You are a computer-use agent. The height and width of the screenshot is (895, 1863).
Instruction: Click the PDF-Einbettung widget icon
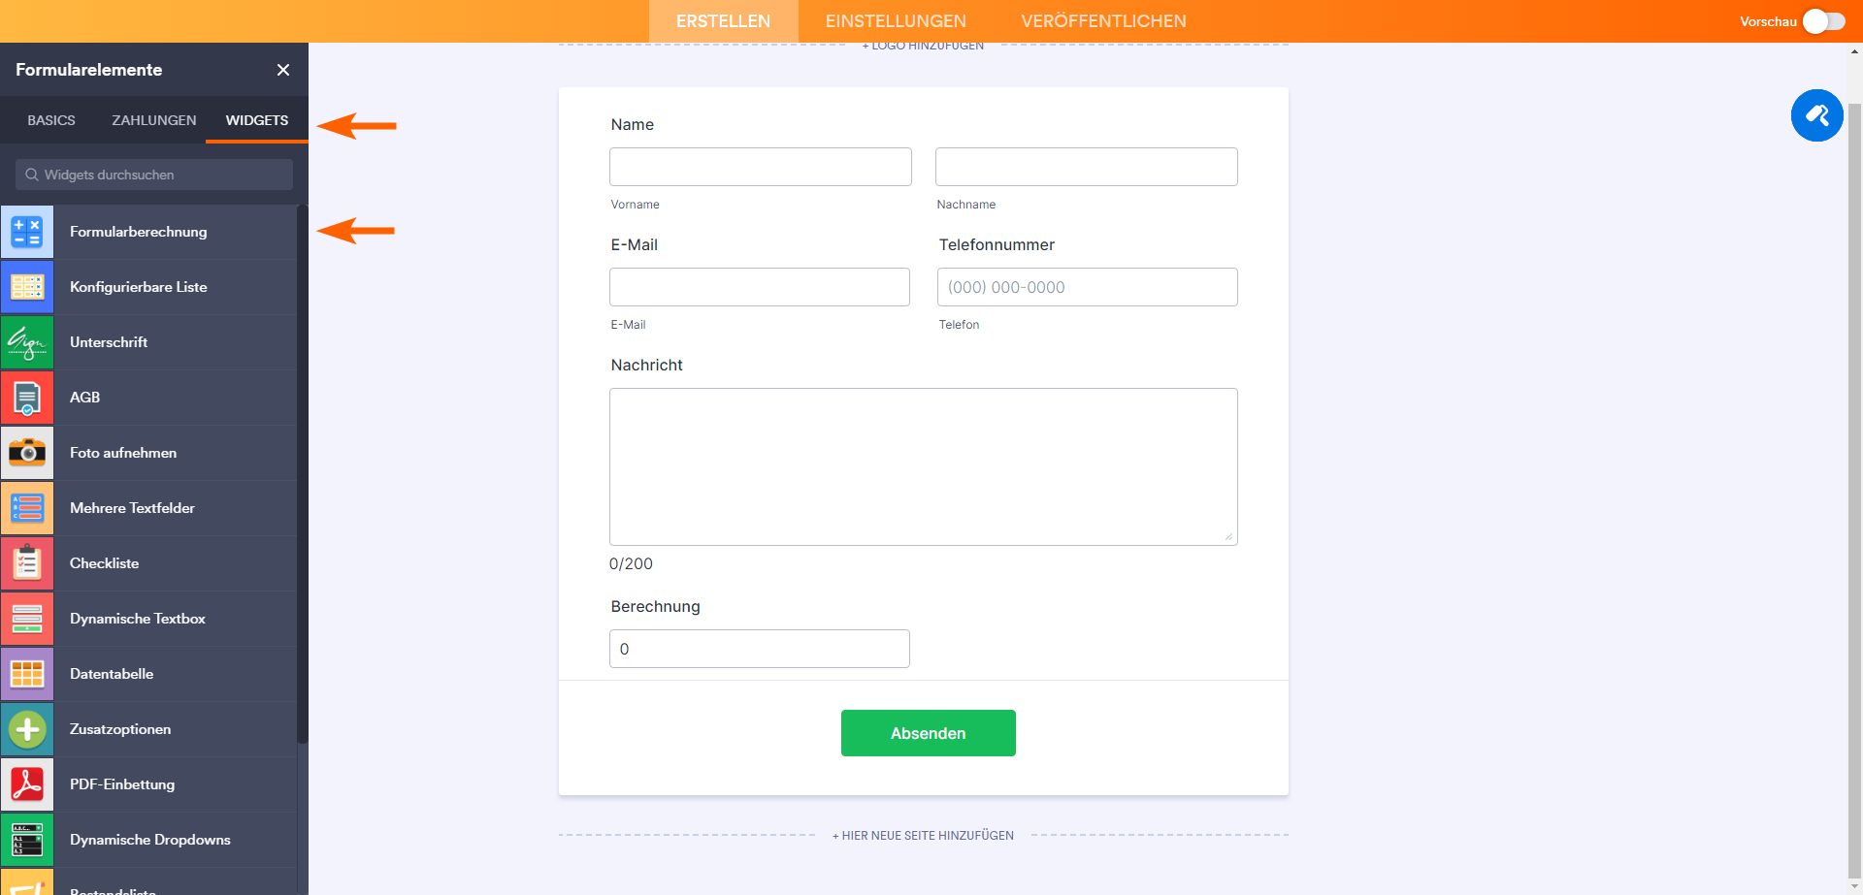[x=27, y=784]
